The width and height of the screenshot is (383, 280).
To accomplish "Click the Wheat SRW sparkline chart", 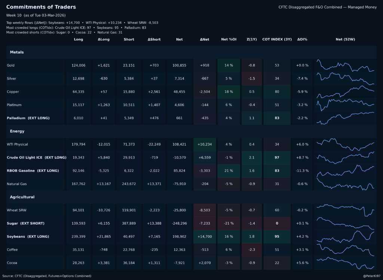I will 345,210.
